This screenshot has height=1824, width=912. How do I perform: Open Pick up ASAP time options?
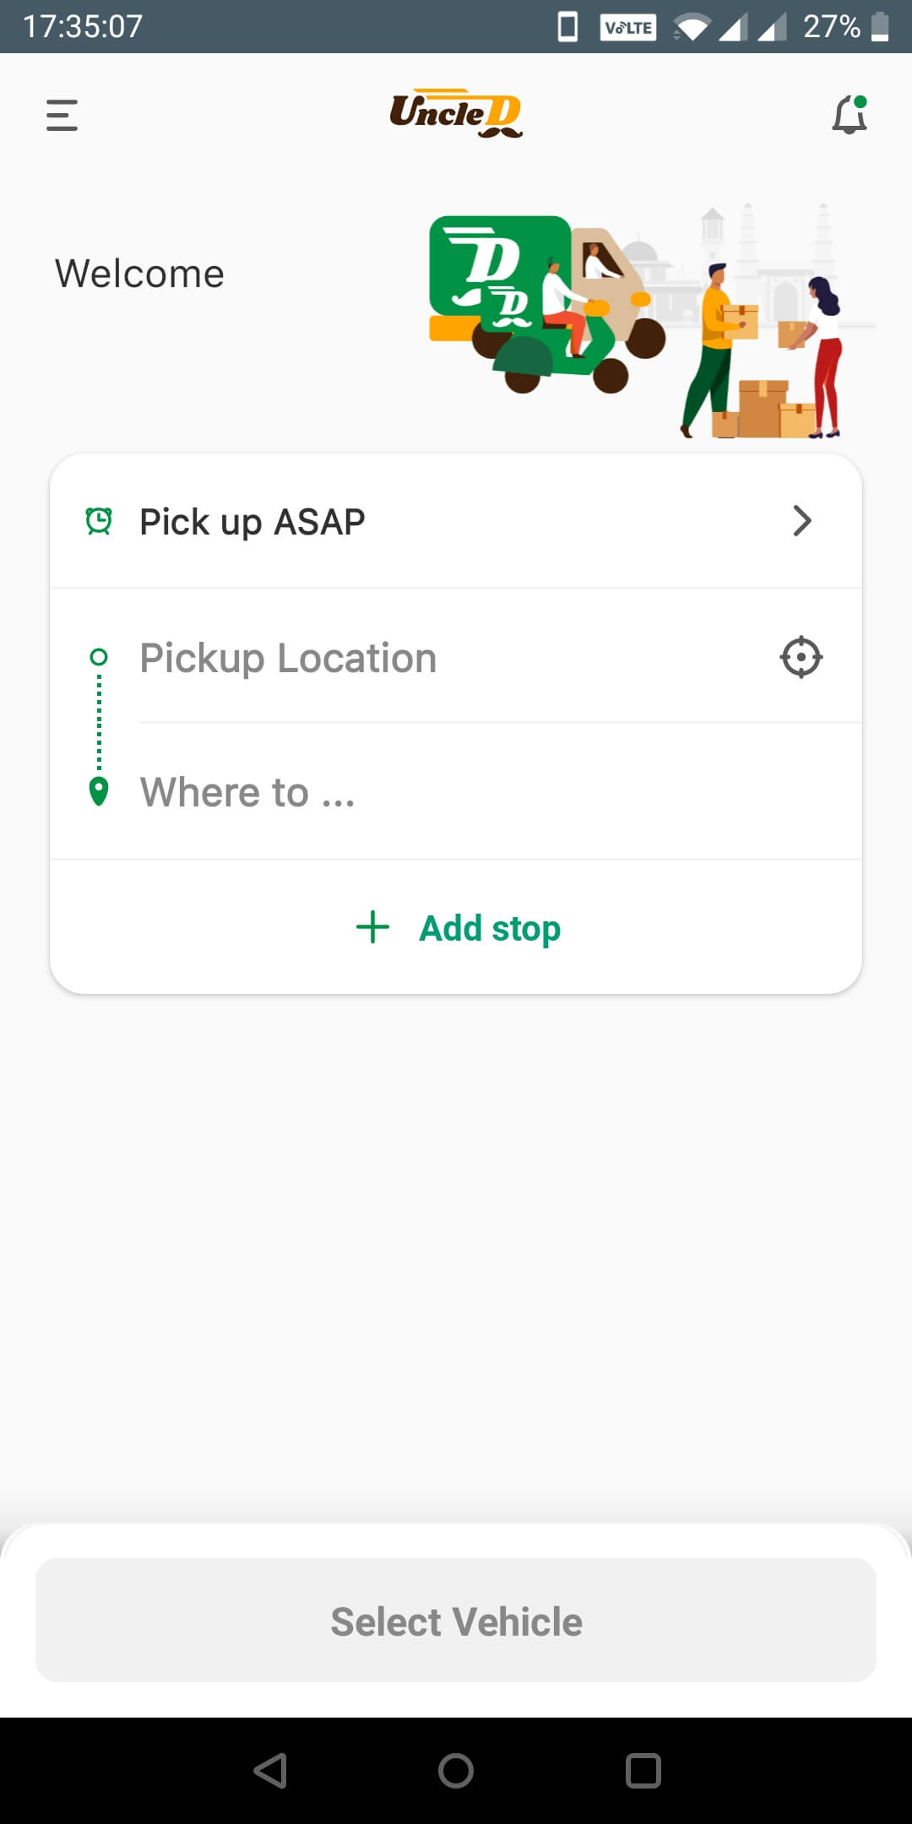coord(252,522)
